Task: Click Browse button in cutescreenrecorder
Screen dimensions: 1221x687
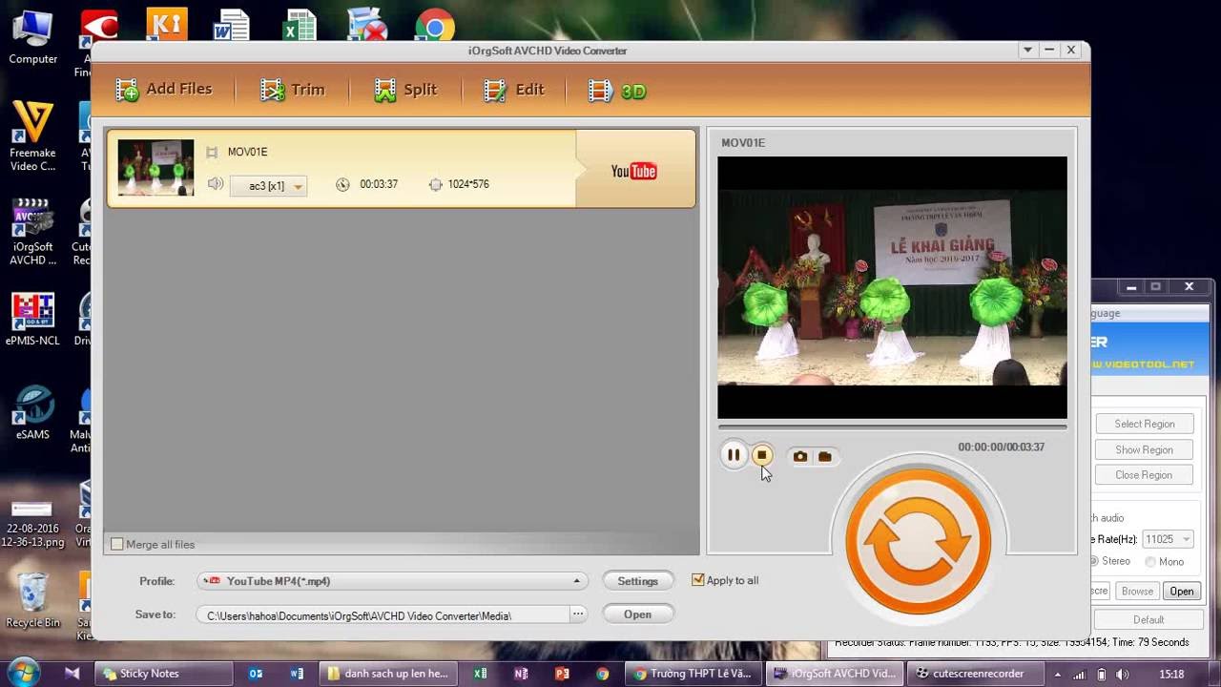Action: 1137,591
